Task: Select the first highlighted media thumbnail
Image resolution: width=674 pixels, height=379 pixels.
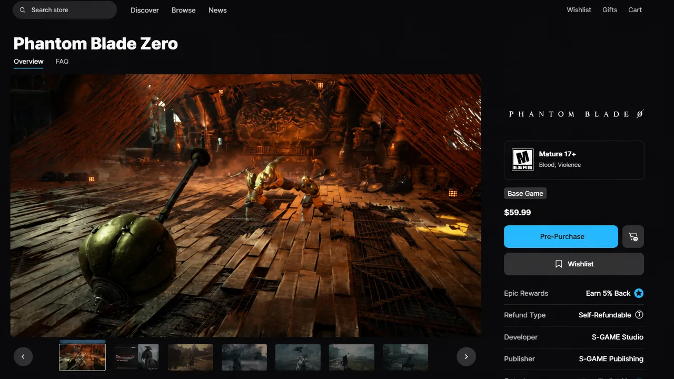Action: coord(83,357)
